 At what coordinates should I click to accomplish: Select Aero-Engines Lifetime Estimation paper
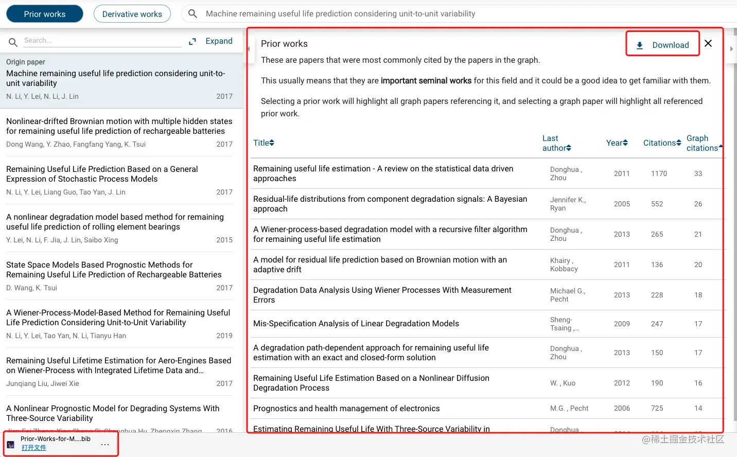point(119,372)
